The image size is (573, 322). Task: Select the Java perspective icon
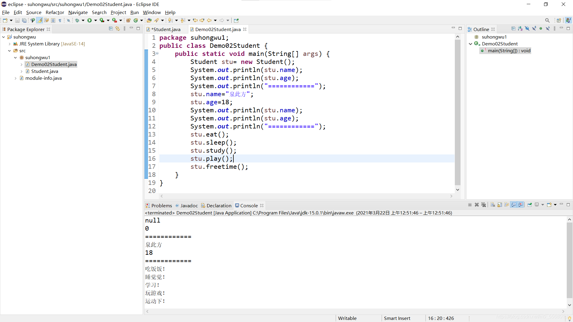tap(568, 20)
